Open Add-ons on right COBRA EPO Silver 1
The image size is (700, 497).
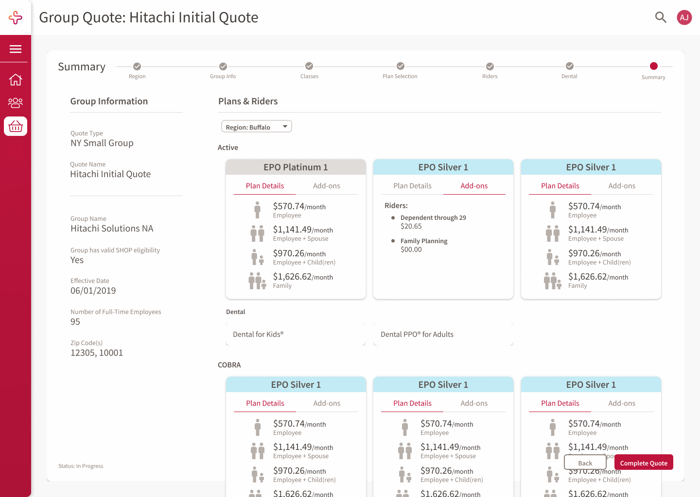click(622, 403)
